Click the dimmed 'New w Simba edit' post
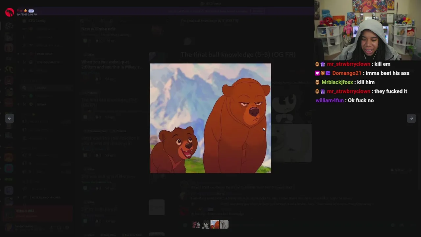This screenshot has height=237, width=421. [98, 29]
